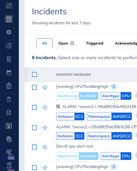Open the globe with list icon in sidebar
Screen dimensions: 137x171
click(x=9, y=139)
